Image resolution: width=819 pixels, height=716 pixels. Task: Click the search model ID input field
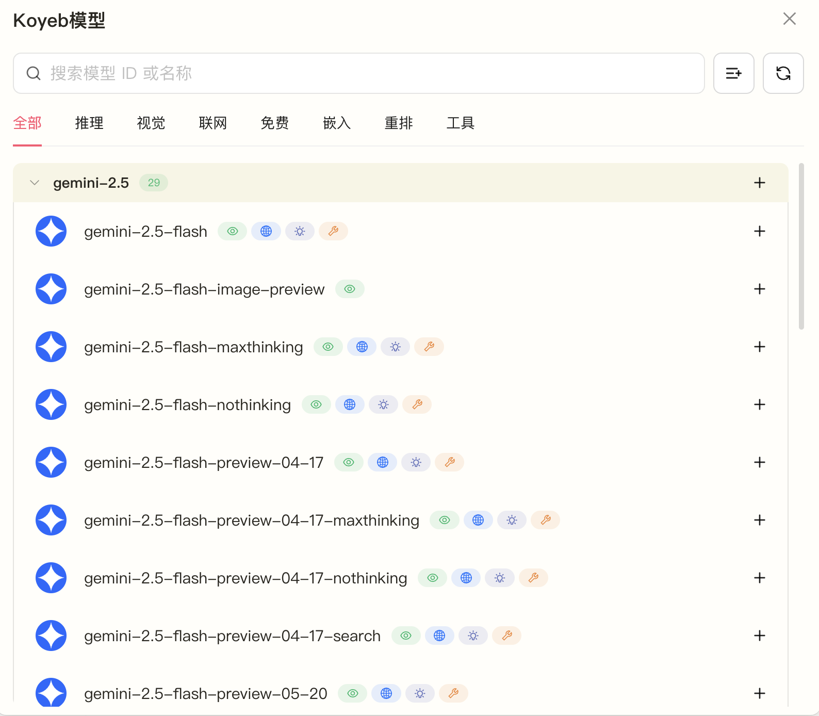pos(361,73)
